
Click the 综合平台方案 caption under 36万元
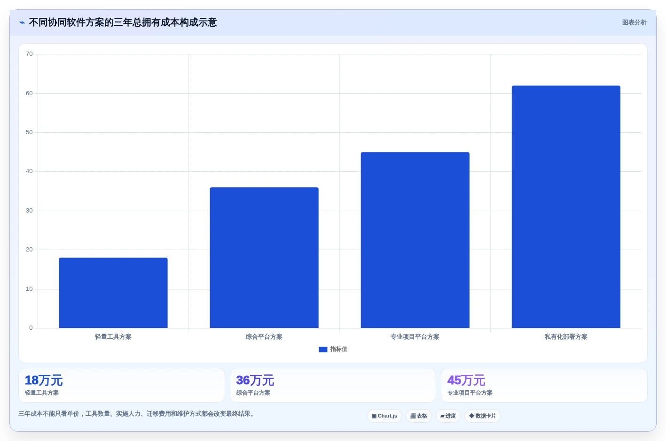tap(253, 393)
